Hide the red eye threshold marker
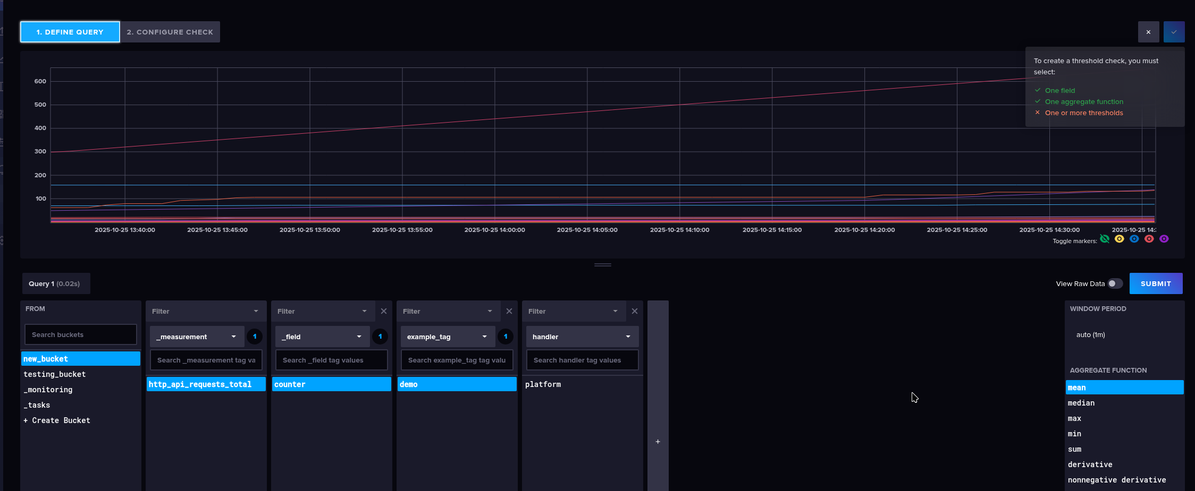1195x491 pixels. (x=1149, y=239)
